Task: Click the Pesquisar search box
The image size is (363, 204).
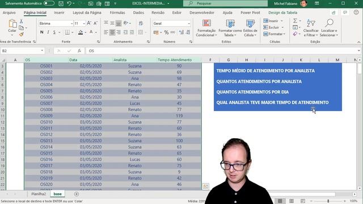Action: click(x=225, y=3)
